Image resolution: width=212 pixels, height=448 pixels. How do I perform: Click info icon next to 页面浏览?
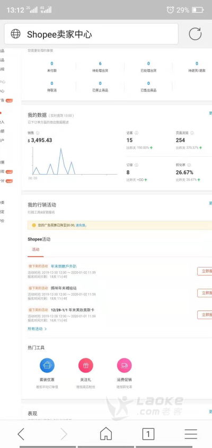point(192,133)
